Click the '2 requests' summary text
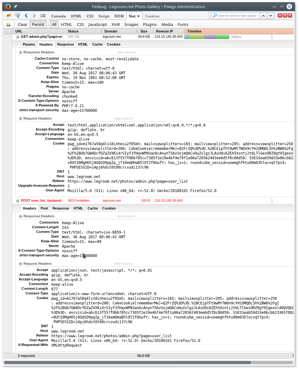The width and height of the screenshot is (299, 370). coord(26,356)
